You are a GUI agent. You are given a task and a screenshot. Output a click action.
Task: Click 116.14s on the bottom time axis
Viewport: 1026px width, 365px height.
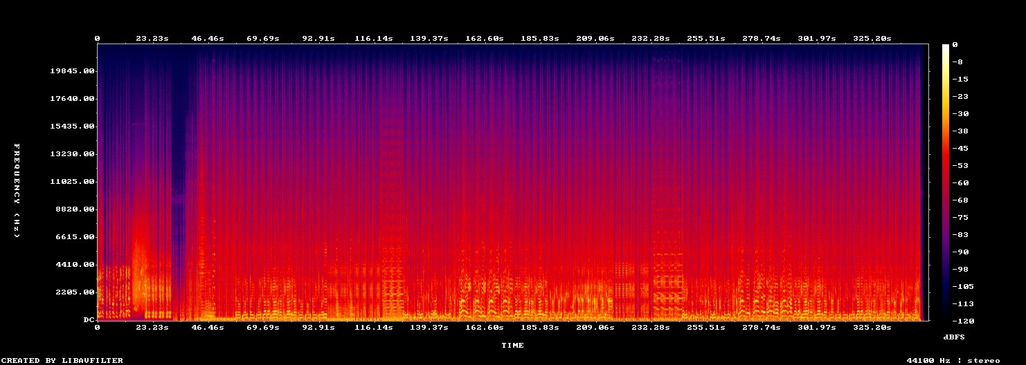[374, 327]
